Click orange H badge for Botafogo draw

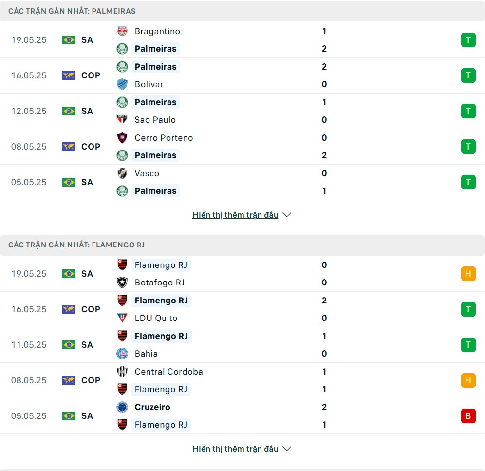coord(468,274)
